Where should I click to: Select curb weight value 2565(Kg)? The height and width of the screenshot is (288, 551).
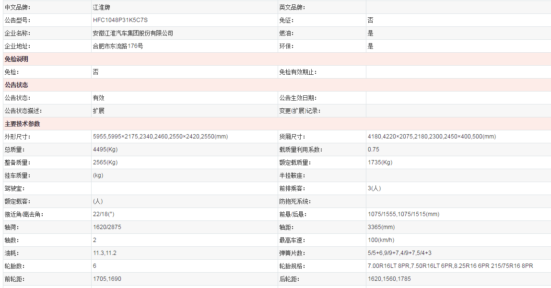(x=105, y=162)
